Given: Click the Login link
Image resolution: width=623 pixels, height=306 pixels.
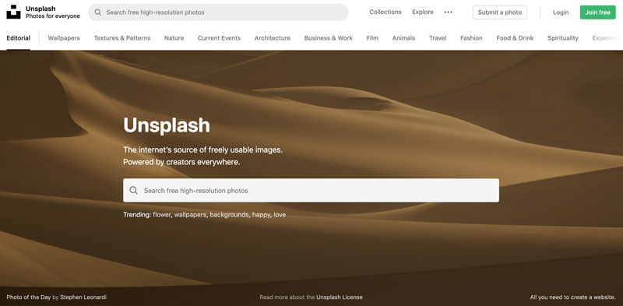Looking at the screenshot, I should [561, 12].
